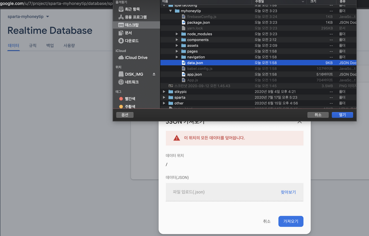Click 취소 in the file picker
The height and width of the screenshot is (236, 369).
(x=318, y=115)
